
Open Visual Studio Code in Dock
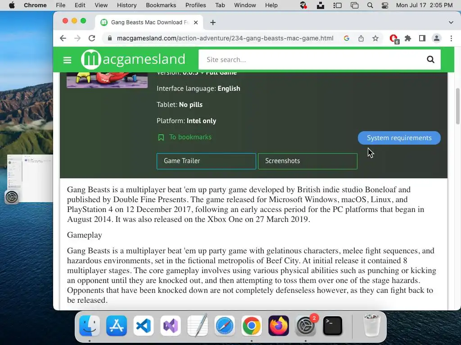point(144,326)
